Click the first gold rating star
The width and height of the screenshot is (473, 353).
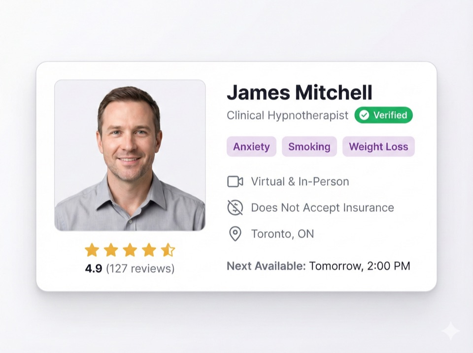[x=92, y=250]
